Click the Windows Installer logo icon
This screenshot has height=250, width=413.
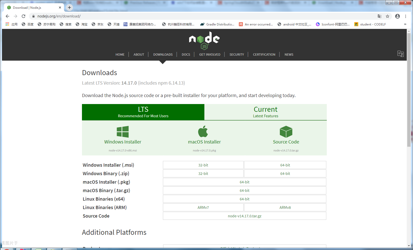point(123,132)
